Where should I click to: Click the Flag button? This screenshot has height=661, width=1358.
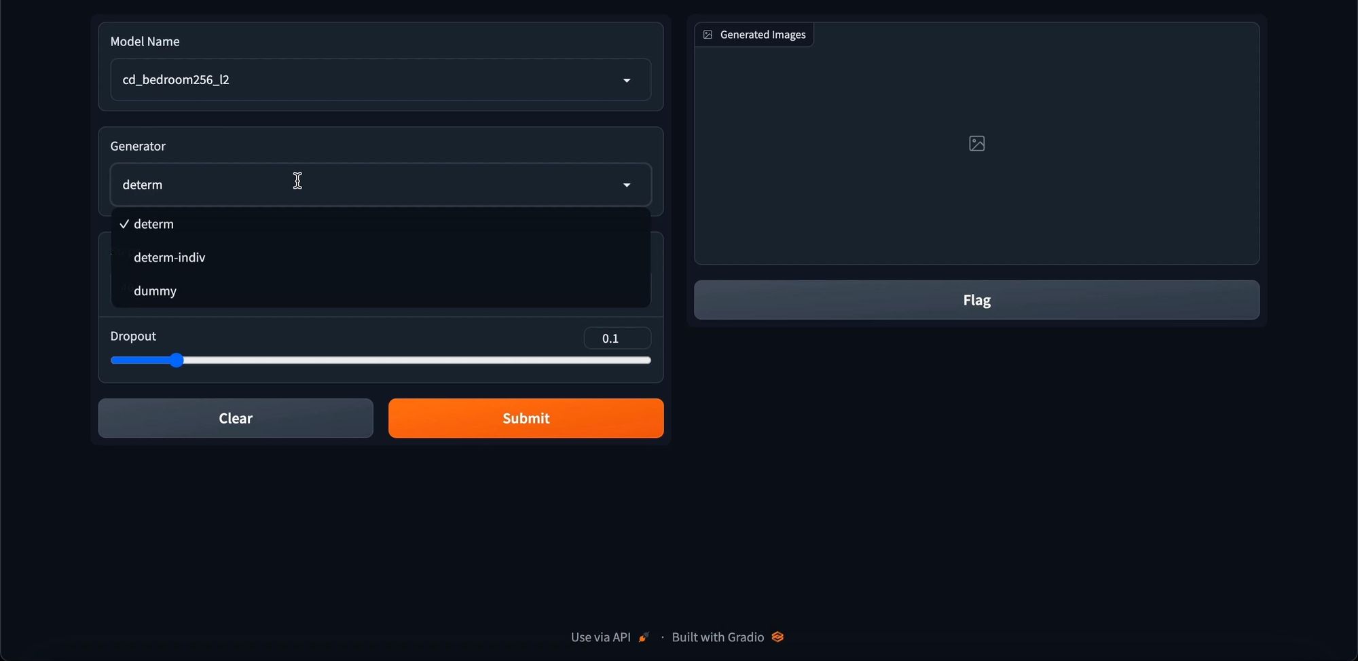tap(976, 300)
